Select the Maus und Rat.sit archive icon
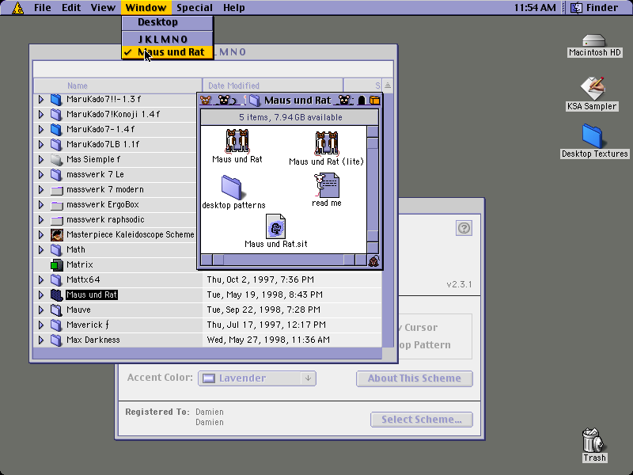The width and height of the screenshot is (633, 475). pos(275,226)
